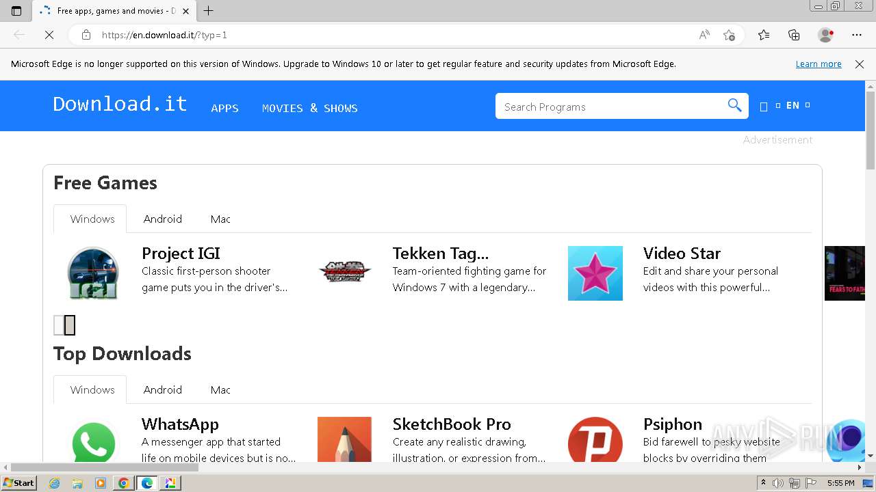Open the Favorites list

[x=764, y=35]
